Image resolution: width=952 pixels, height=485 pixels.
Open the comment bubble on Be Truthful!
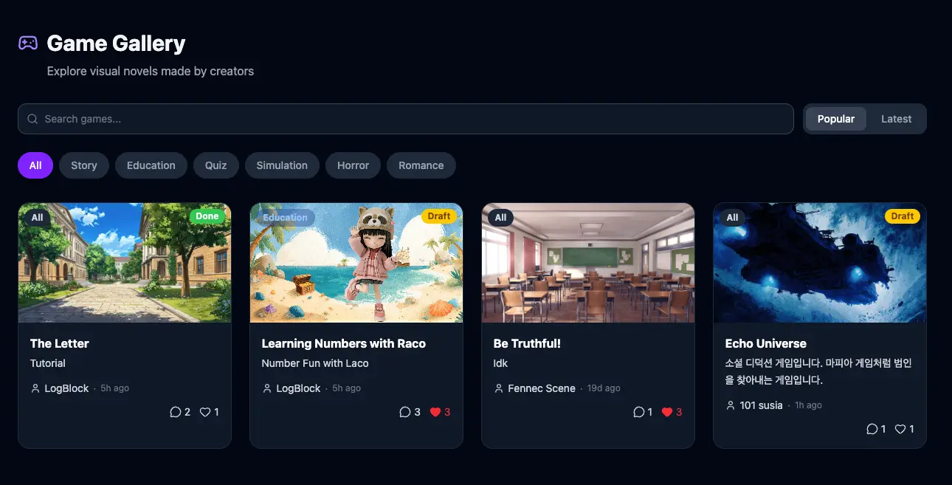(x=638, y=412)
